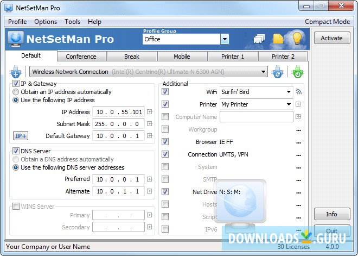The image size is (358, 256).
Task: Click the get current icon next to Default Gateway
Action: [150, 136]
